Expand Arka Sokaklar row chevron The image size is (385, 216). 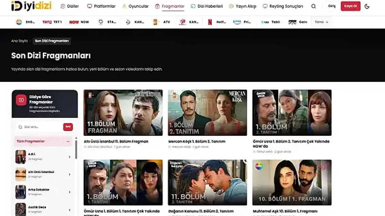click(x=70, y=192)
